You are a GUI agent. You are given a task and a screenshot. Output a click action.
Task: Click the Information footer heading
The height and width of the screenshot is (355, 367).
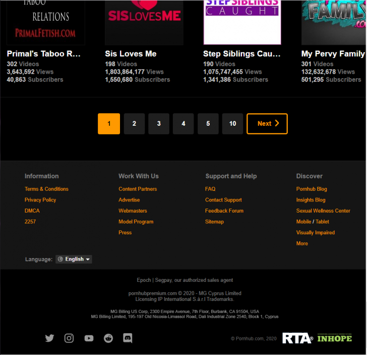coord(42,176)
